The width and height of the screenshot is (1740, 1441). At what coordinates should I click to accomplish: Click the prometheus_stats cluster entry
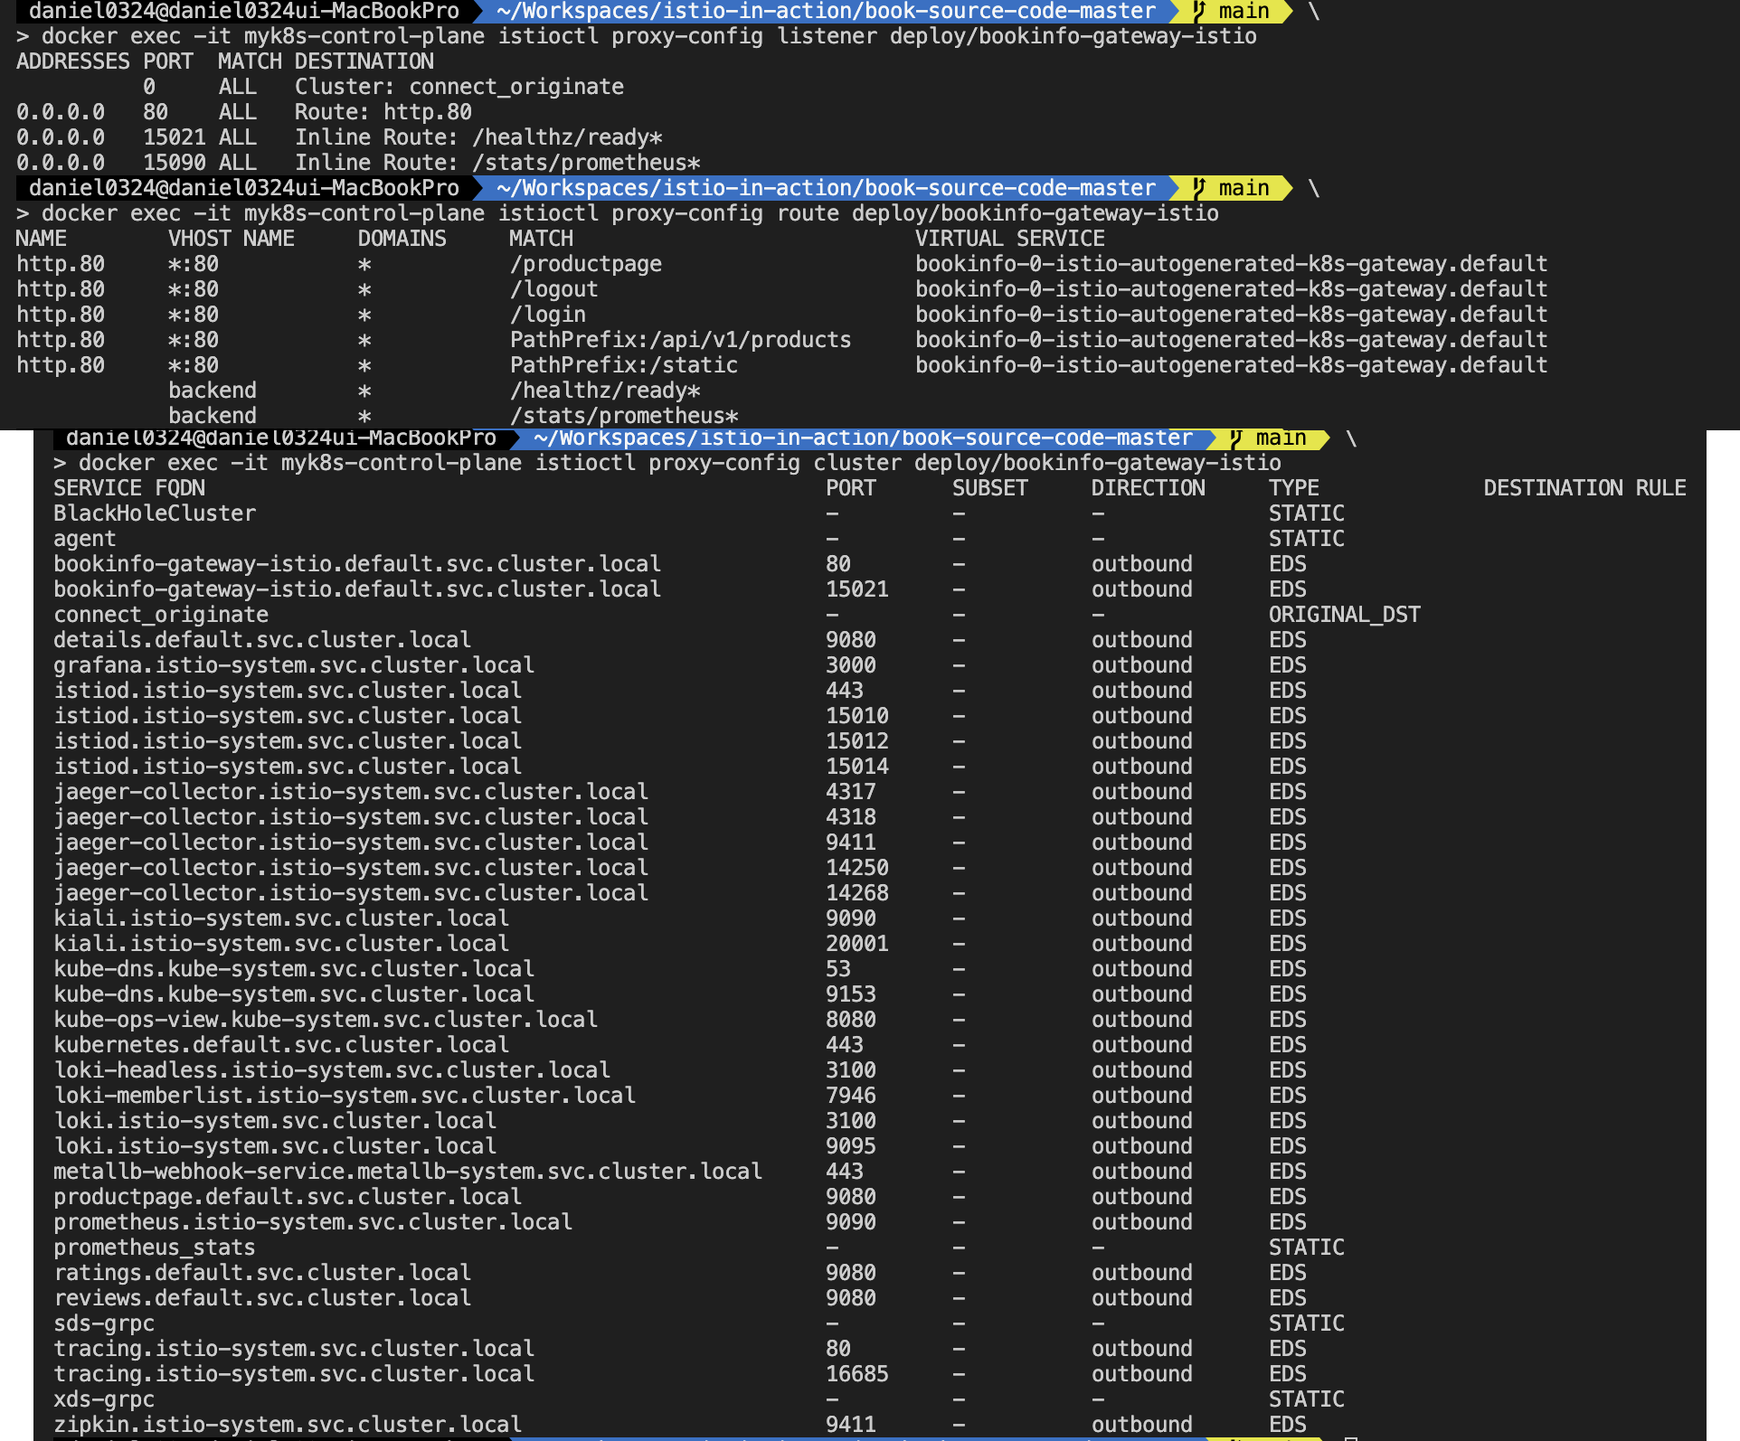tap(154, 1248)
